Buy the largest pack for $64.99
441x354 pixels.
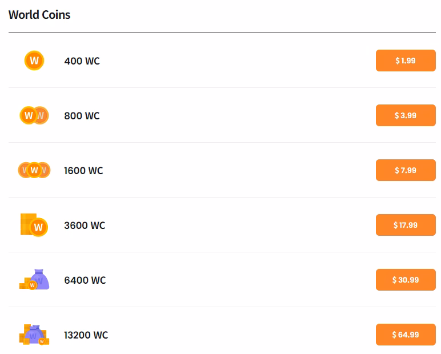[x=406, y=335]
